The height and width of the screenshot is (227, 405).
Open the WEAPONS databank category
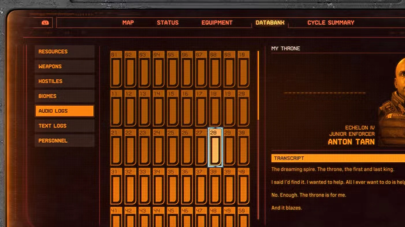[65, 66]
